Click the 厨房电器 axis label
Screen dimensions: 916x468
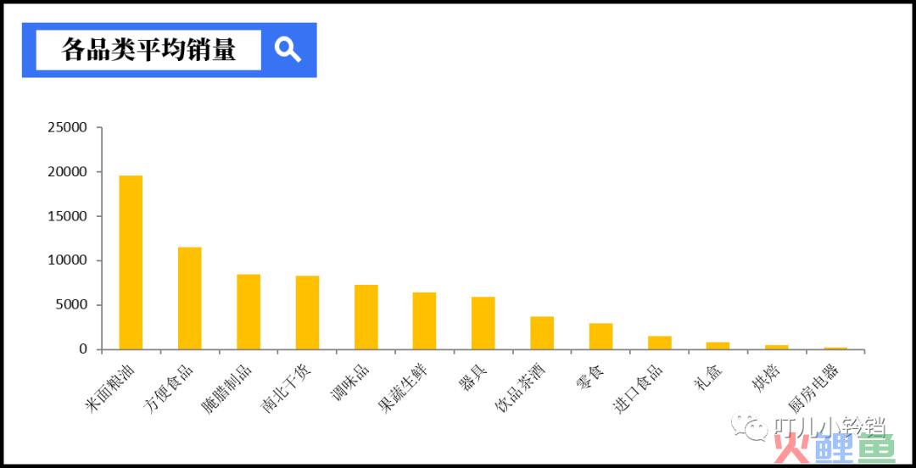point(814,389)
